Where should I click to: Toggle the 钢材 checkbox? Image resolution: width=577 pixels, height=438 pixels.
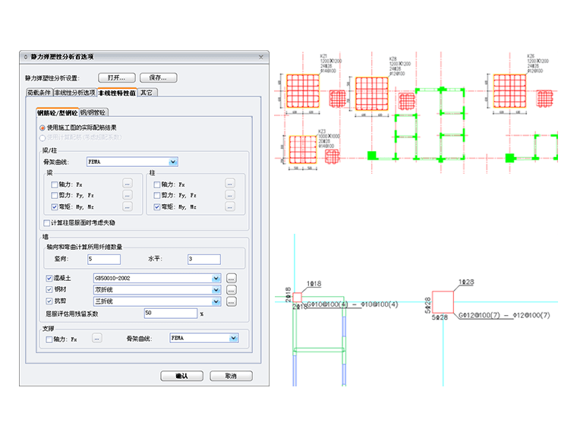(49, 290)
